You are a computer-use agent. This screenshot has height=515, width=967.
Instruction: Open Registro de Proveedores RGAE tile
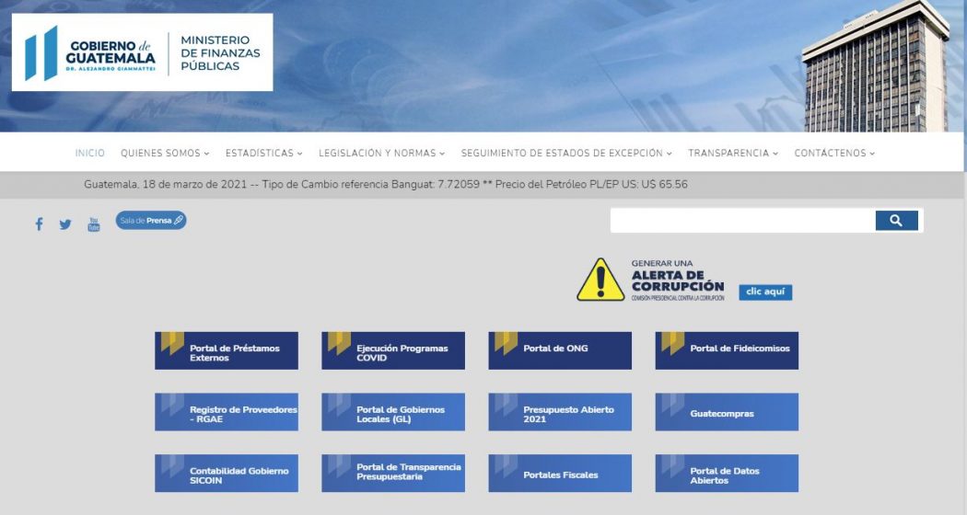tap(227, 412)
